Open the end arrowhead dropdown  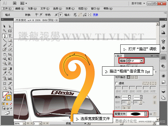click(x=141, y=97)
